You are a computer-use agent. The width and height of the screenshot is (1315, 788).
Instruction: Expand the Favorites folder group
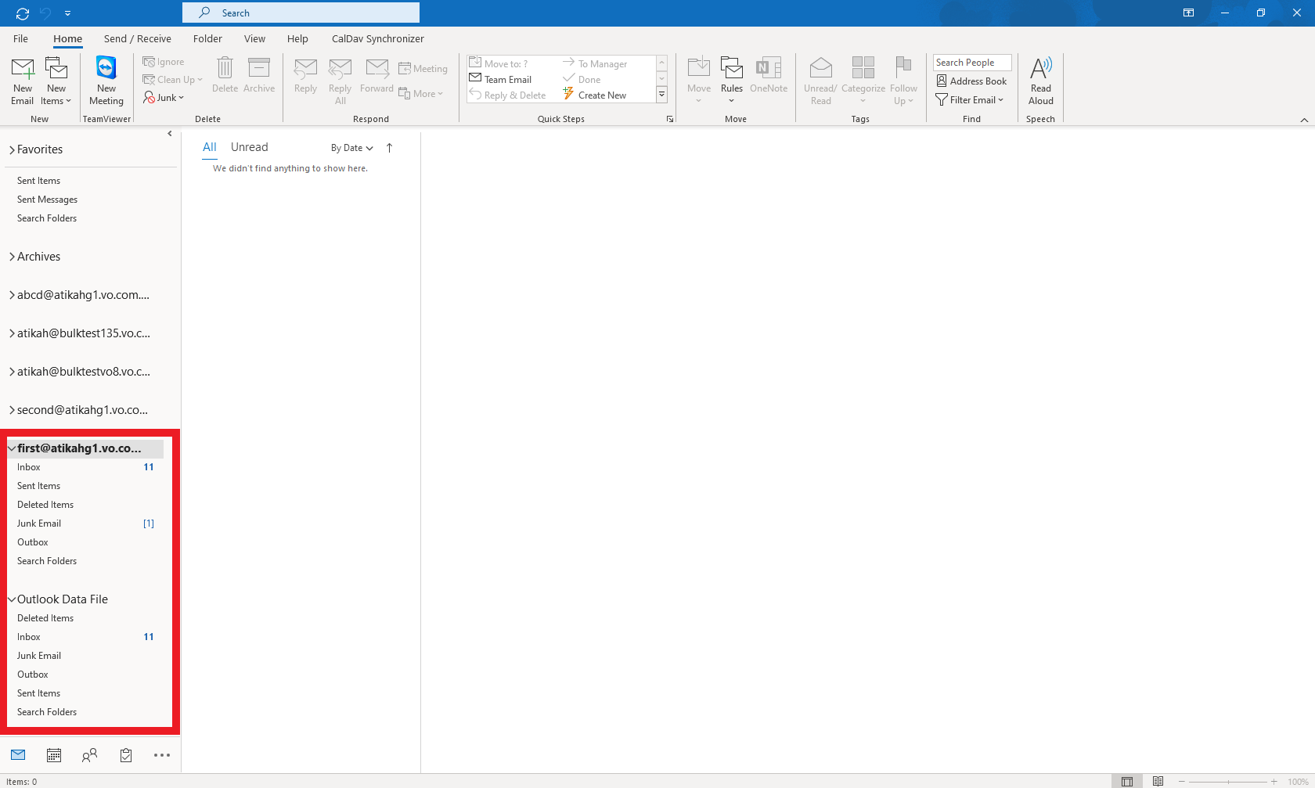[12, 149]
